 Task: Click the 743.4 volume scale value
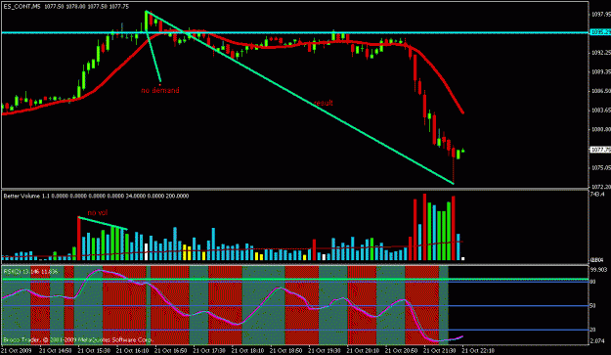click(597, 194)
